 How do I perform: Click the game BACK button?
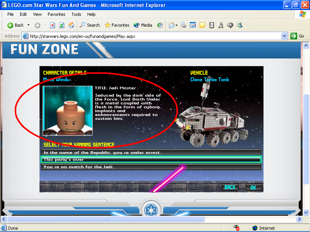click(230, 187)
